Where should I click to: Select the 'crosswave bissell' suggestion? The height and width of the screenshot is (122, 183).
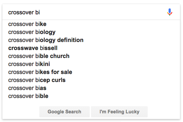[91, 48]
